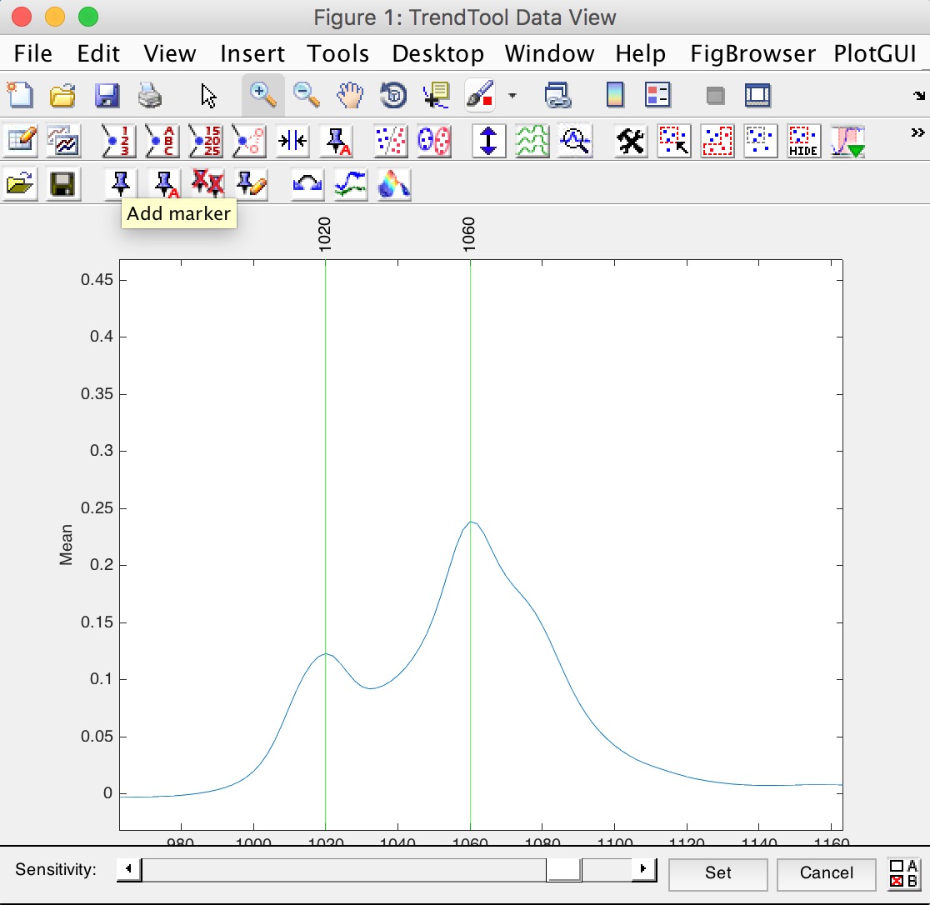Viewport: 930px width, 905px height.
Task: Click the hammer and wrench settings icon
Action: 632,141
